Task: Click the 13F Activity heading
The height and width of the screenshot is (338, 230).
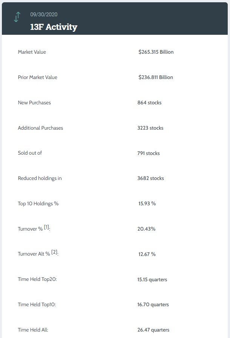Action: click(54, 27)
